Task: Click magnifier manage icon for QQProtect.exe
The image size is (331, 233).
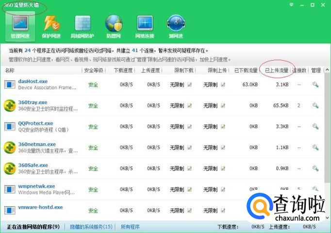Action: [315, 126]
